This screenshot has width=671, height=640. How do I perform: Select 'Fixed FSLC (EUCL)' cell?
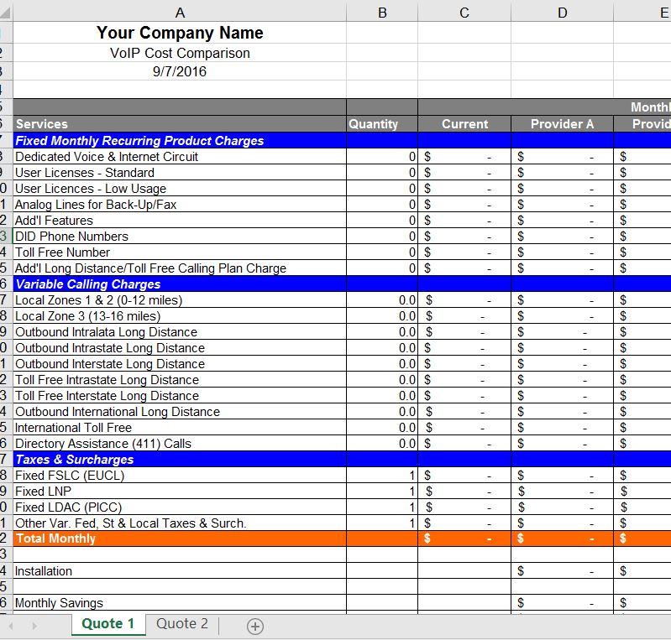(x=180, y=476)
